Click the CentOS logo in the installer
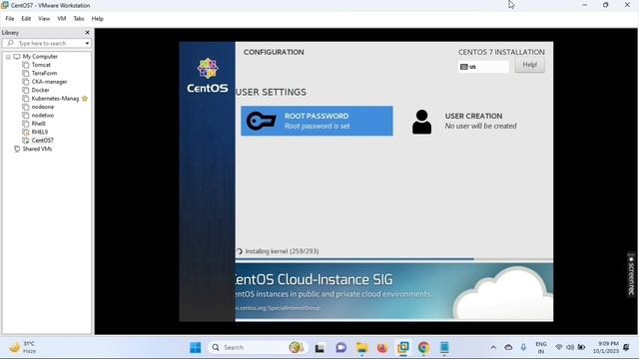Viewport: 639px width, 359px height. 208,76
